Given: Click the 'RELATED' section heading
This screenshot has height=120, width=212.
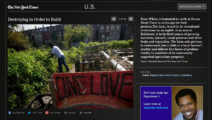Looking at the screenshot, I should coord(145,72).
